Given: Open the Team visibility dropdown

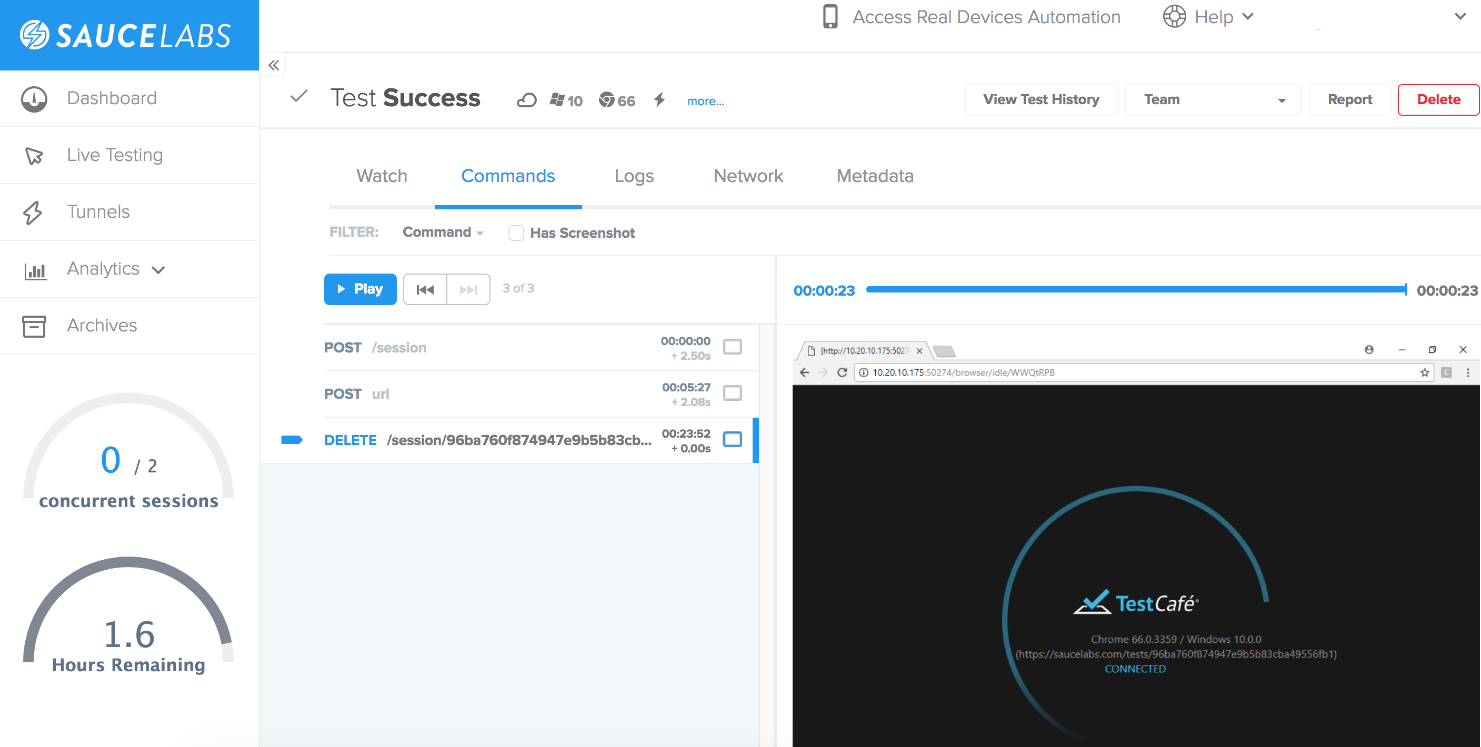Looking at the screenshot, I should (1213, 99).
